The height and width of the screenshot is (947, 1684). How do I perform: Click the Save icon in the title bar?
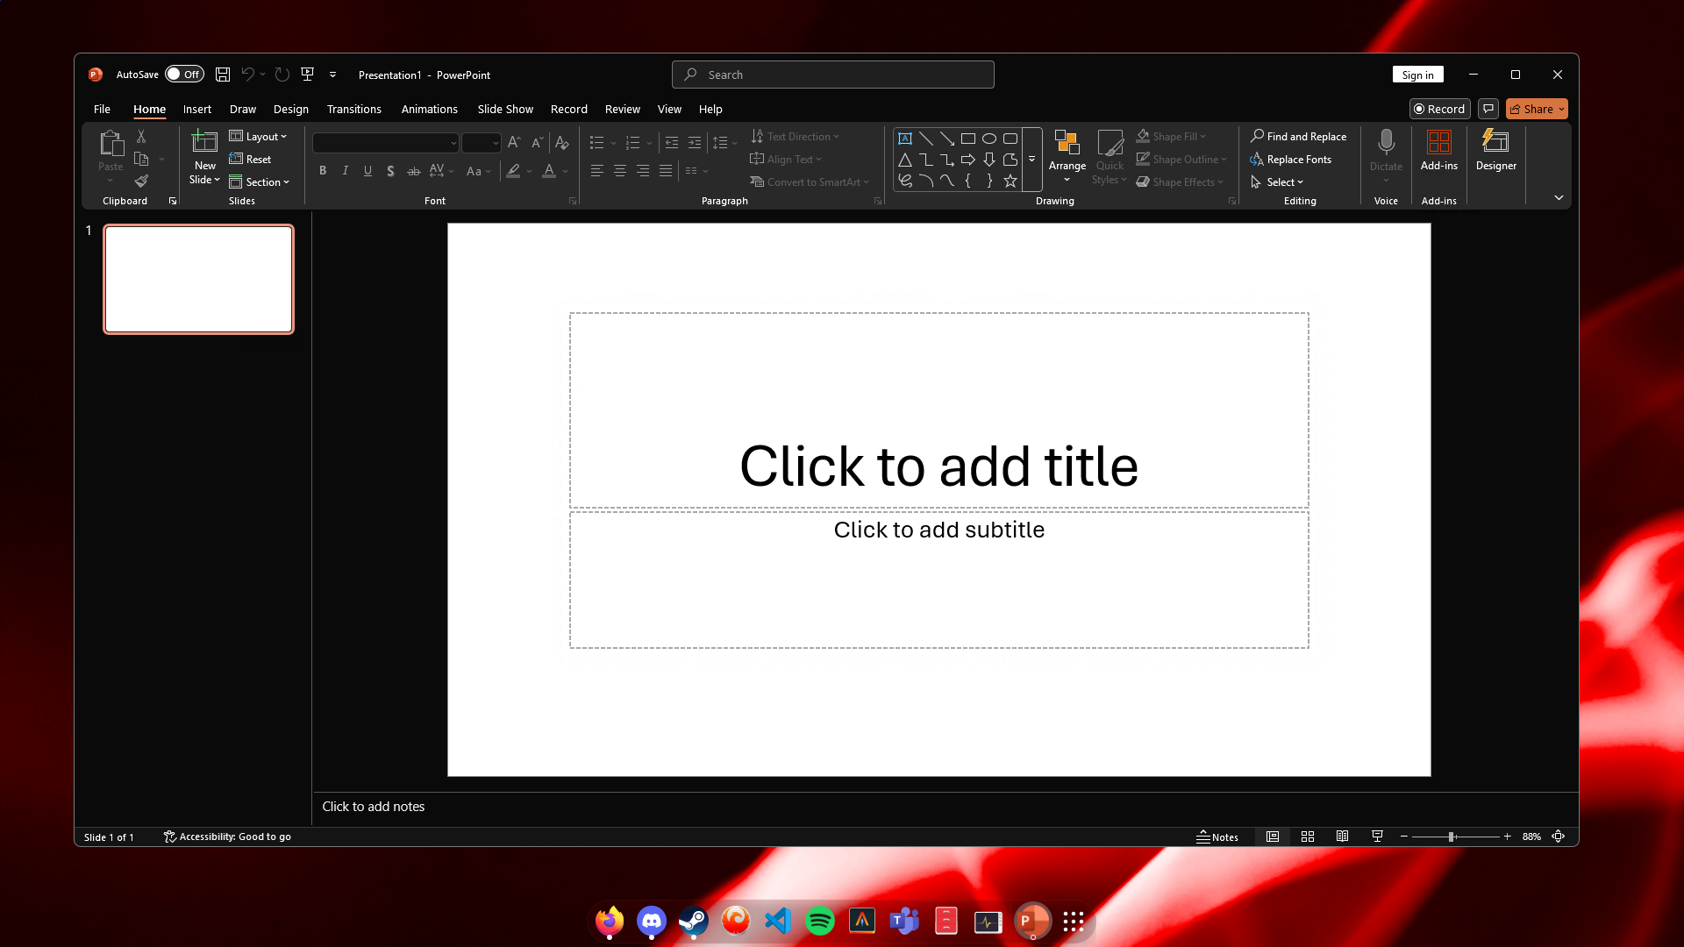click(x=223, y=75)
